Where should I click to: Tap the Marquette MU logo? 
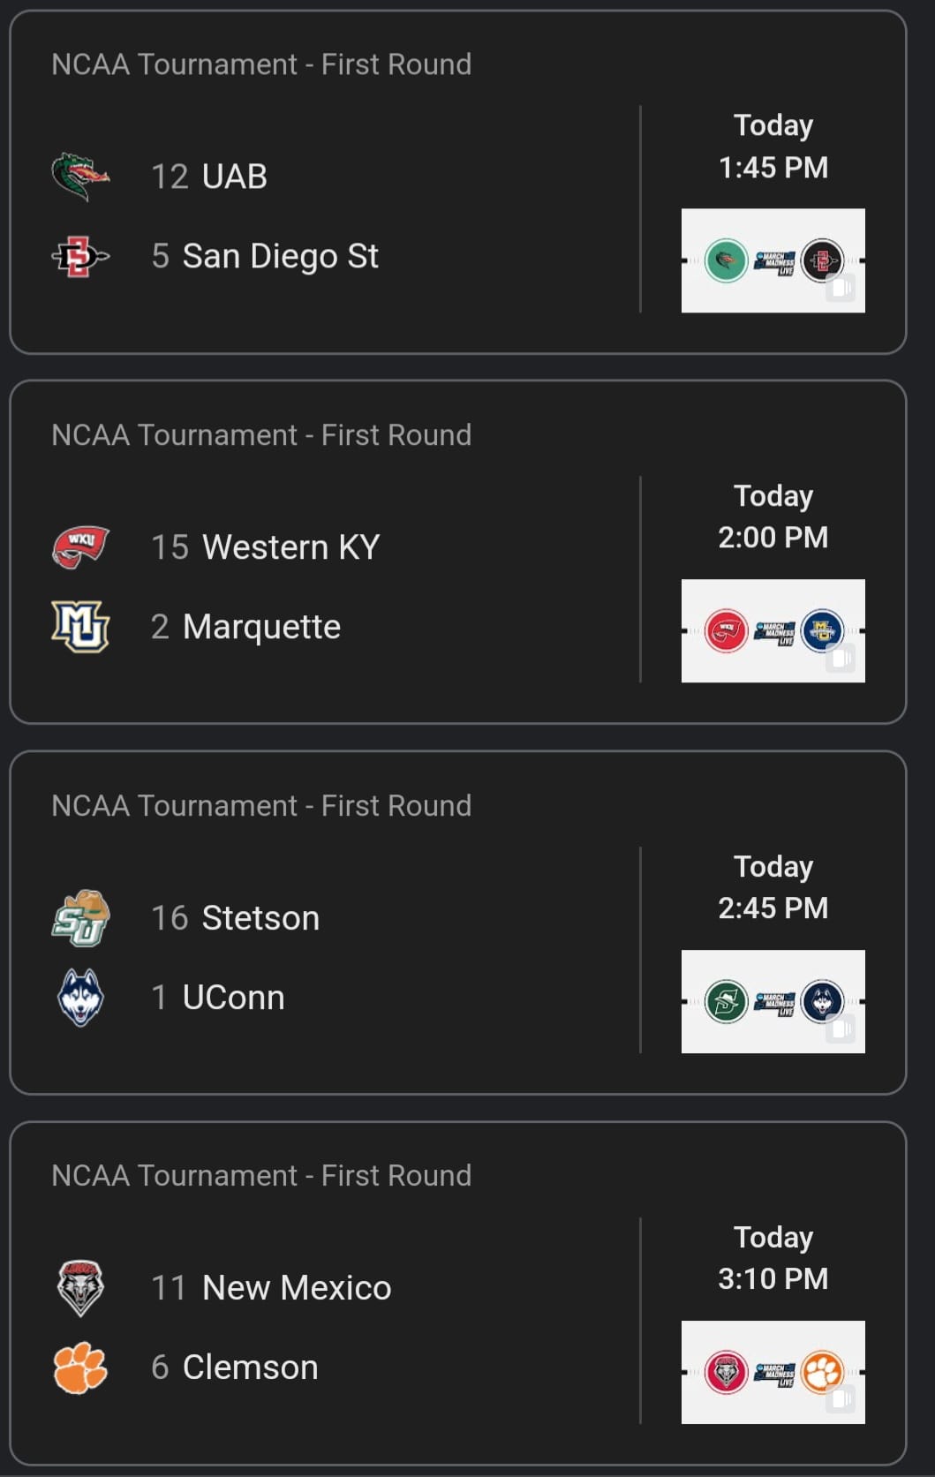[x=80, y=627]
